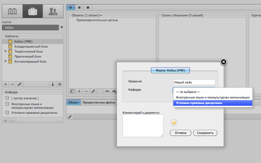Image resolution: width=261 pixels, height=163 pixels.
Task: Tick Иностранные языки filter checkbox
Action: (7, 104)
